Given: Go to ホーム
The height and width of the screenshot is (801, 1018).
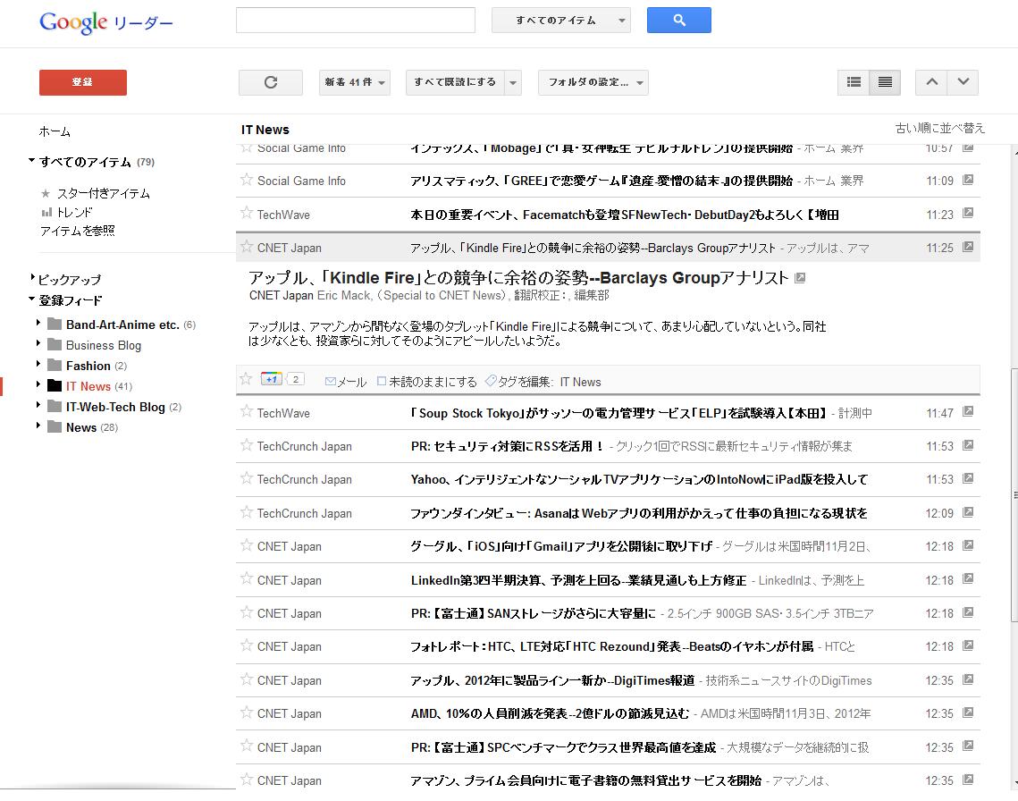Looking at the screenshot, I should 55,132.
